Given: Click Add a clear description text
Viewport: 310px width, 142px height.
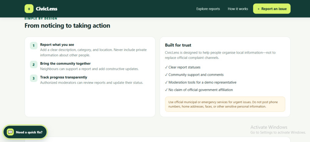Looking at the screenshot, I should point(93,52).
